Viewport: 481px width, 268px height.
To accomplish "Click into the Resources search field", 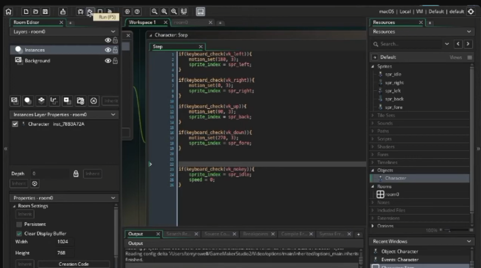I will pyautogui.click(x=410, y=44).
